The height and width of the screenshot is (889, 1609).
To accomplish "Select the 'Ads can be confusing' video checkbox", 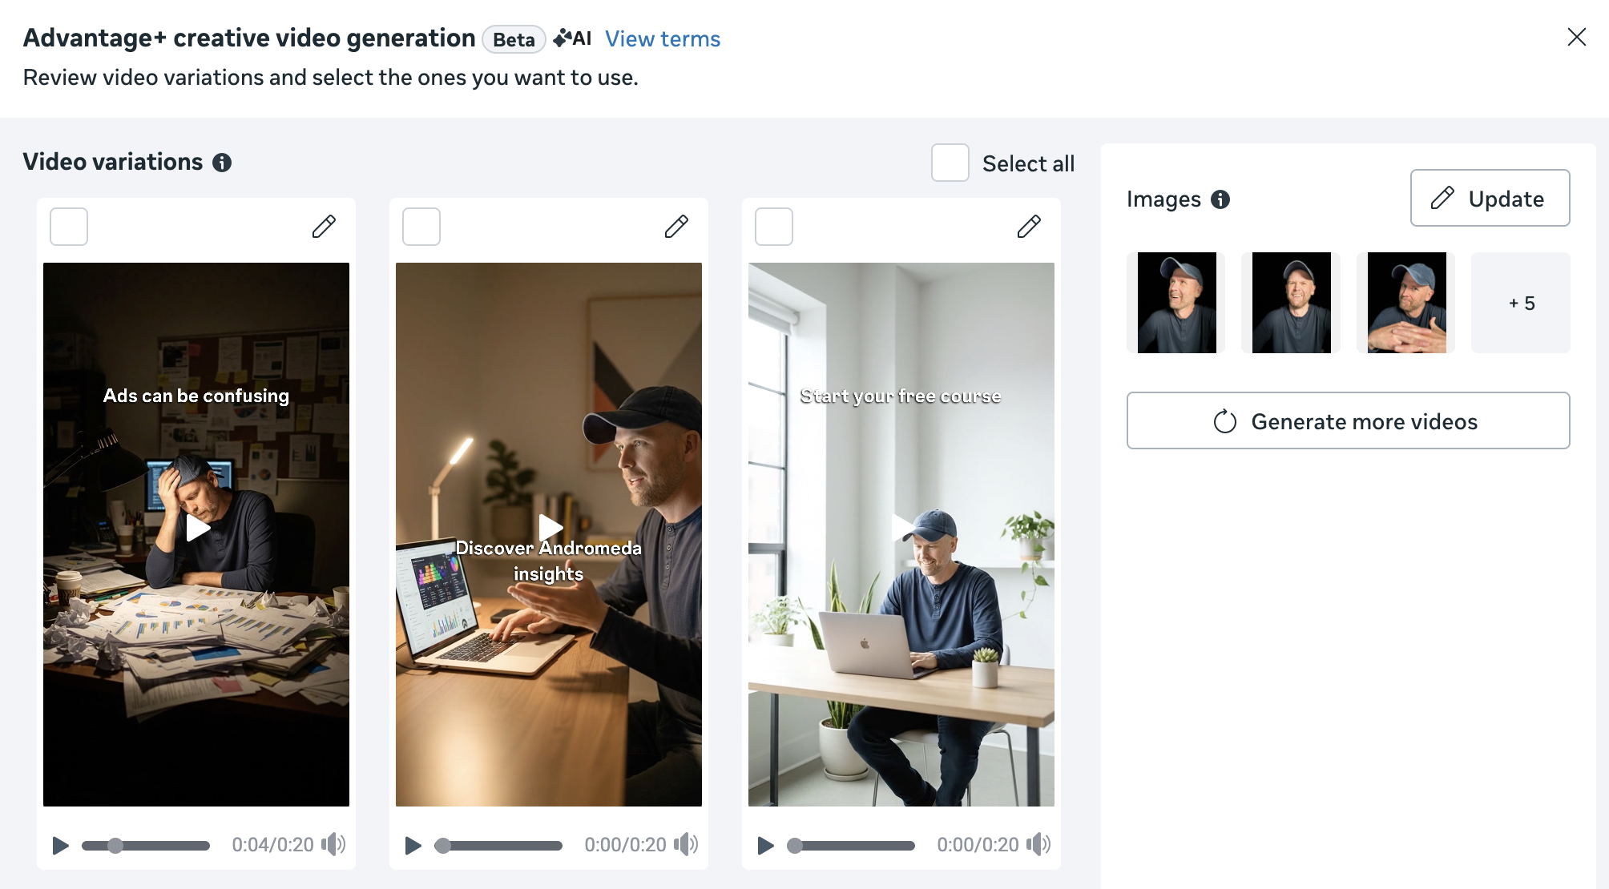I will coord(69,227).
